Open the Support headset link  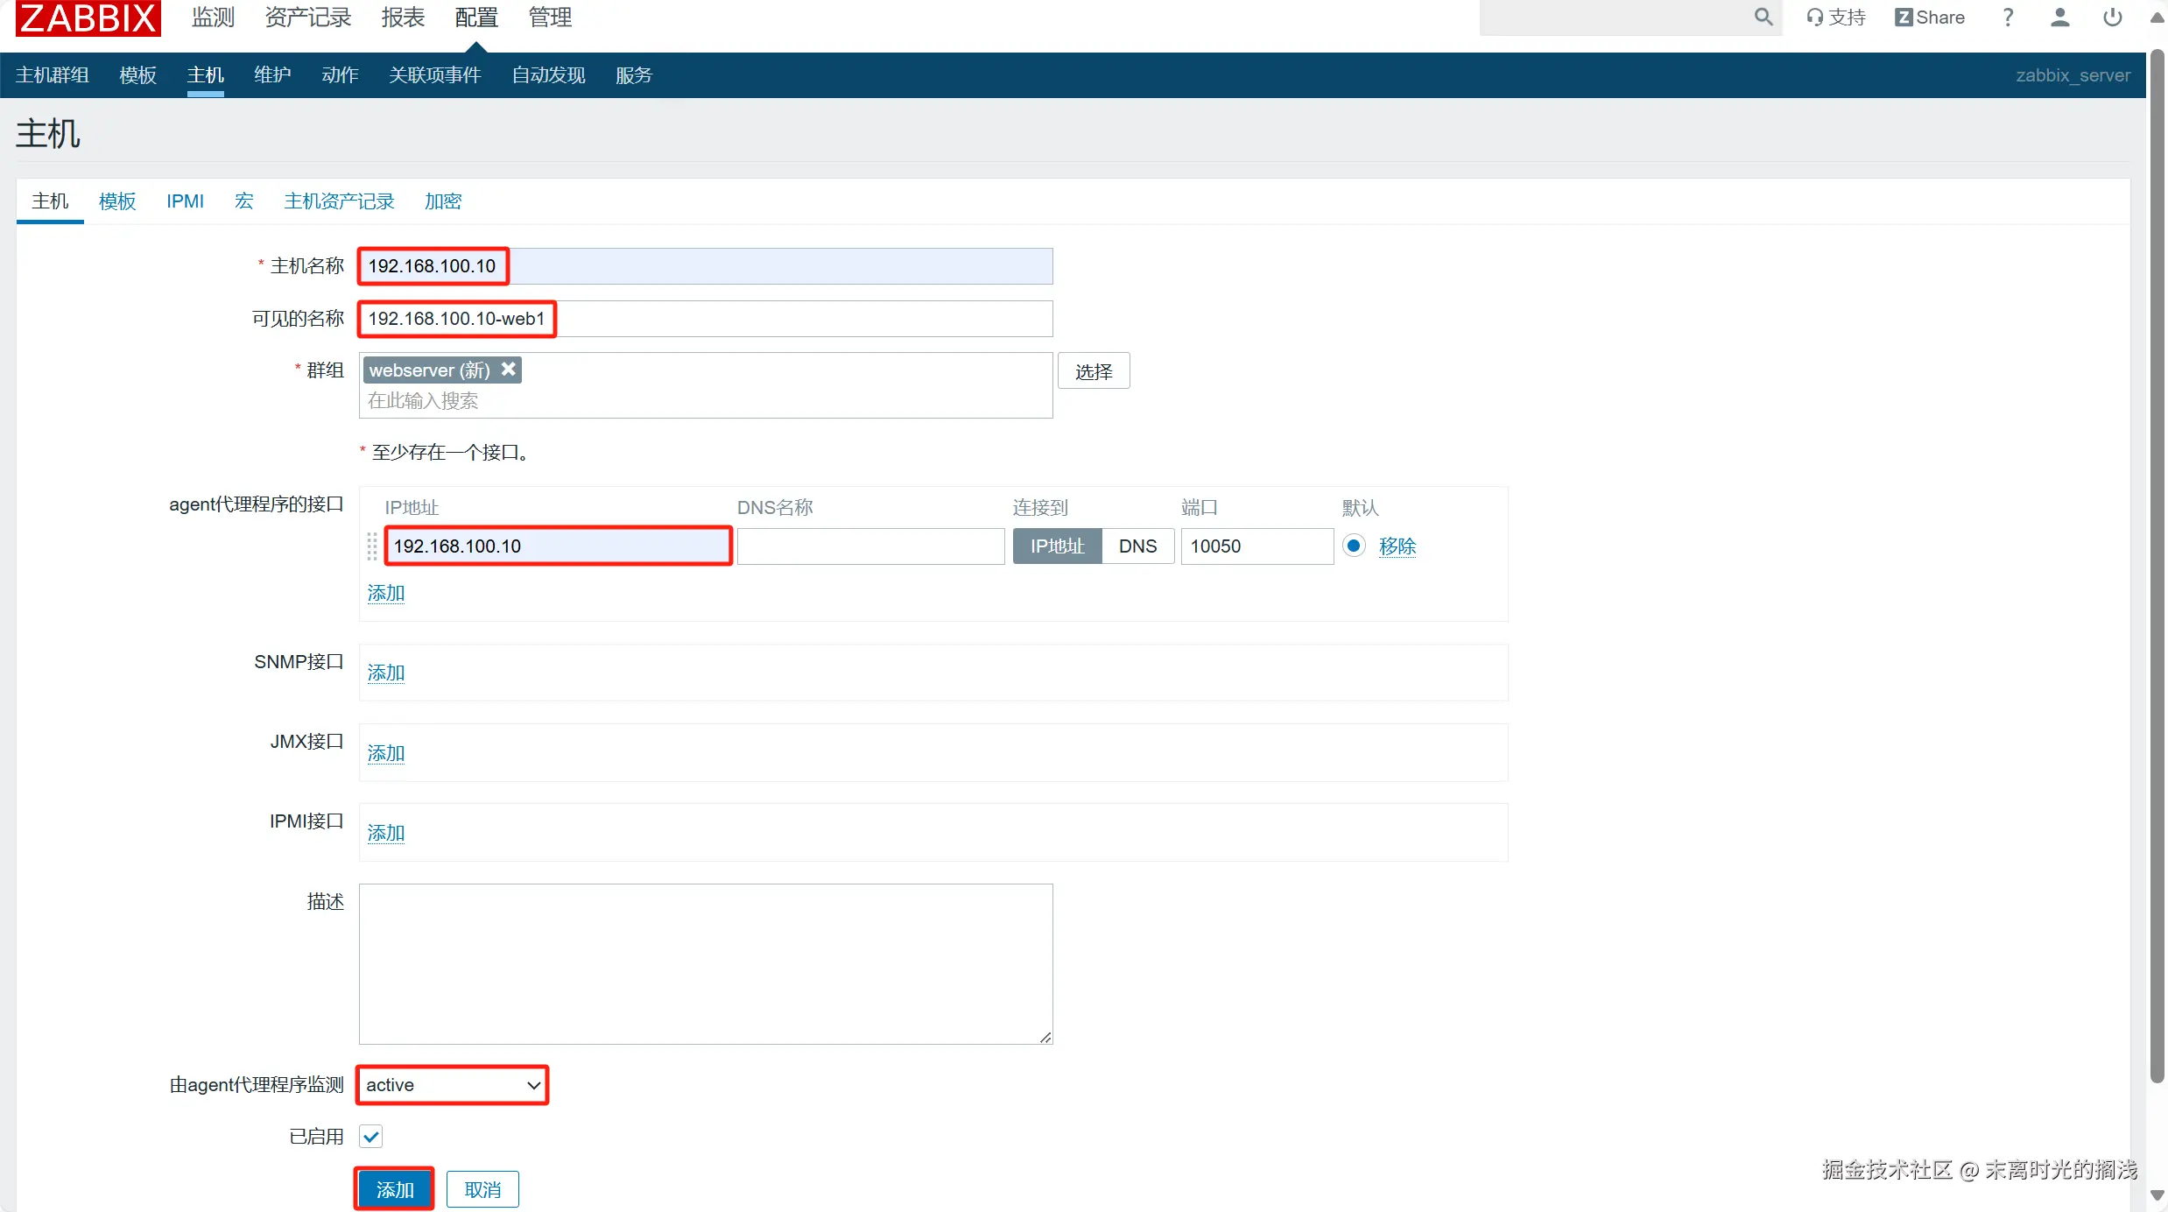(1836, 18)
